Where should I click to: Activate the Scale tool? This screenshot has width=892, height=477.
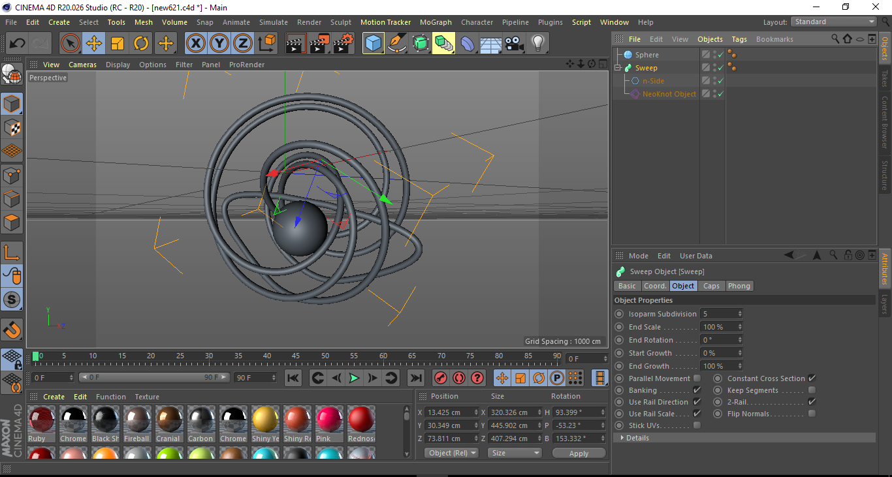(x=118, y=44)
